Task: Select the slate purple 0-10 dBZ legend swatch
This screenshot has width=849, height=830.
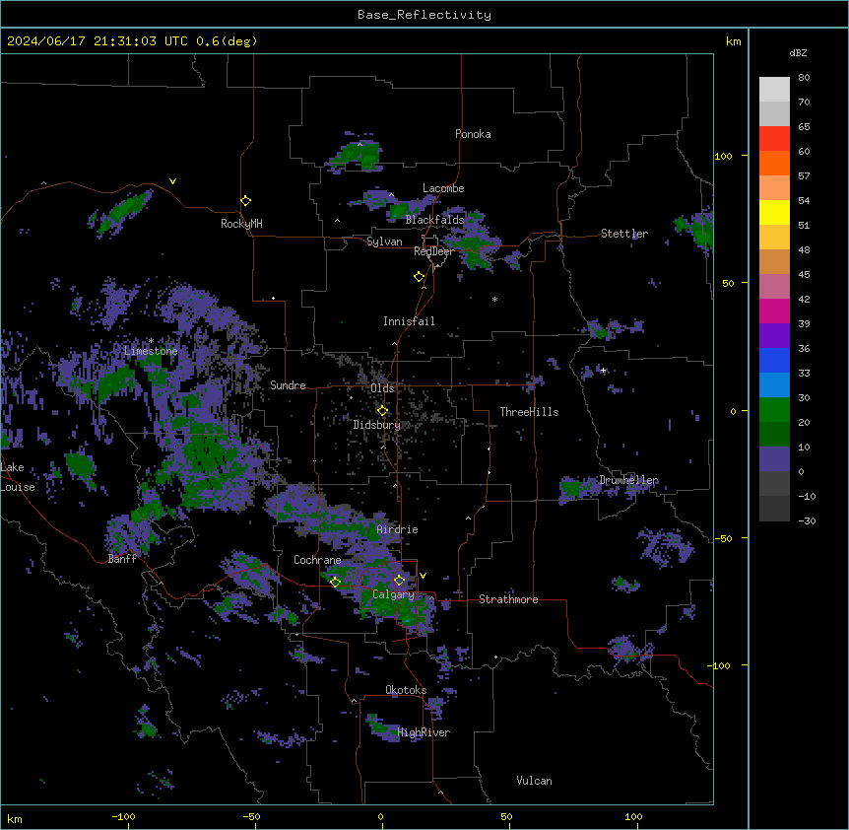Action: click(x=774, y=459)
